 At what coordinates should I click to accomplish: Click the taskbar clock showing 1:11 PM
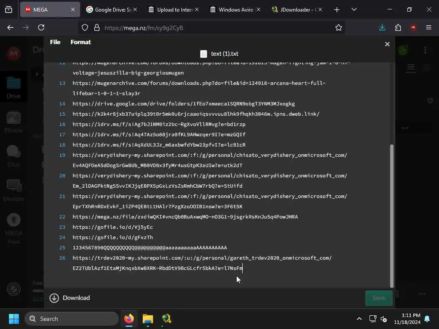407,319
